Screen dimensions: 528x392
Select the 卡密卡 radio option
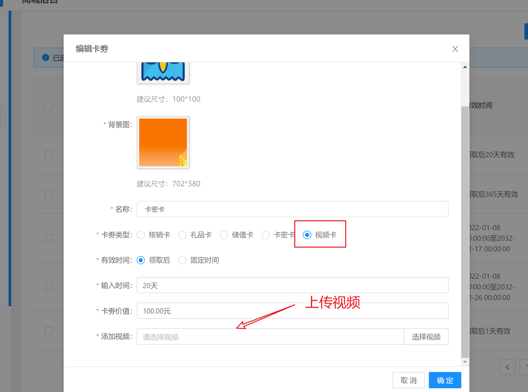266,235
